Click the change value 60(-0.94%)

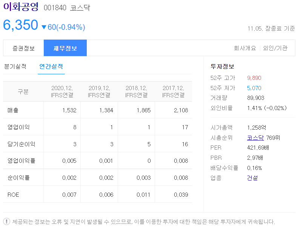pos(66,27)
